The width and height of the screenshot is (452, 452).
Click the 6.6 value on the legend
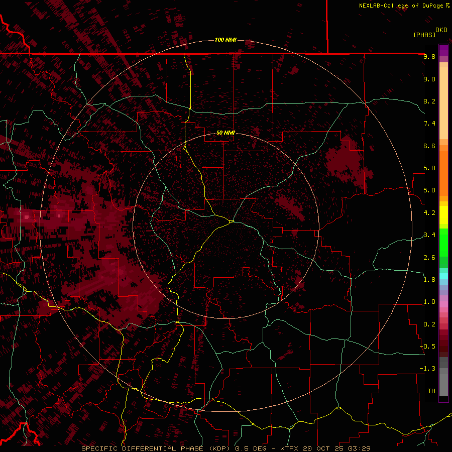(x=429, y=146)
